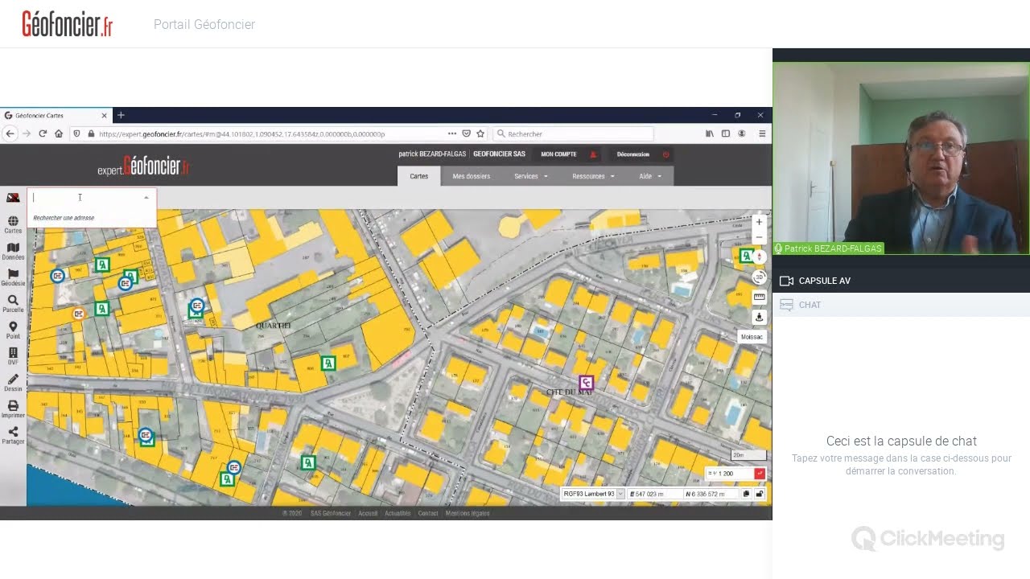This screenshot has height=579, width=1030.
Task: Open the DVF tool
Action: pos(13,356)
